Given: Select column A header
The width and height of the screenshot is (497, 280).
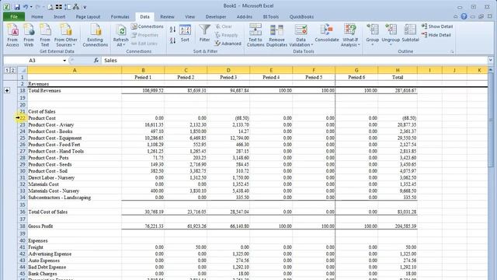Looking at the screenshot, I should coord(75,70).
